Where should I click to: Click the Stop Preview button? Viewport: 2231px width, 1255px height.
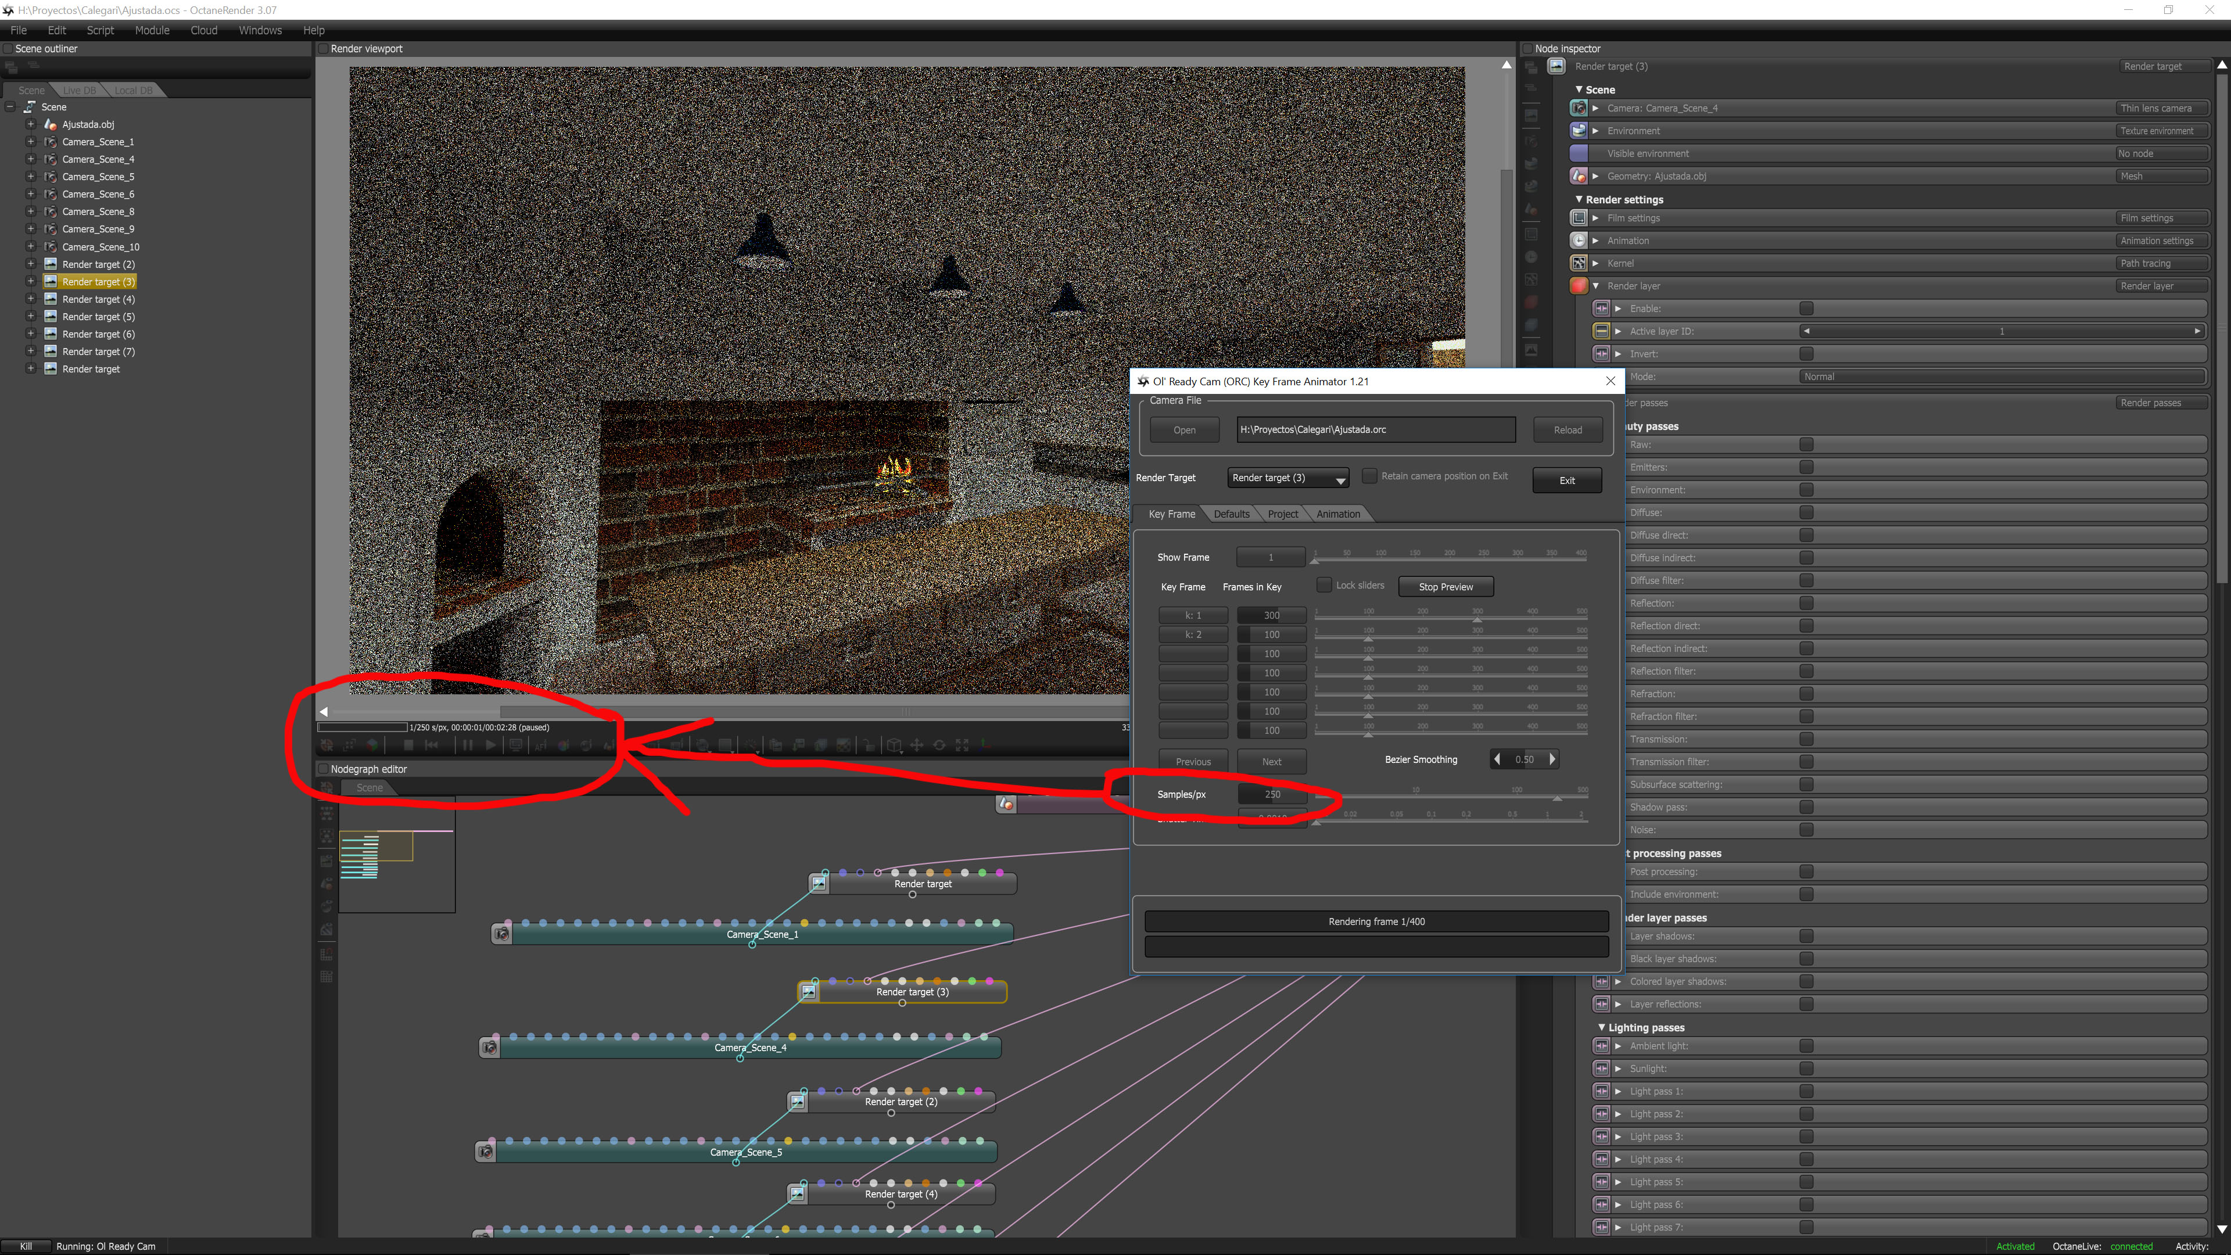(x=1446, y=587)
